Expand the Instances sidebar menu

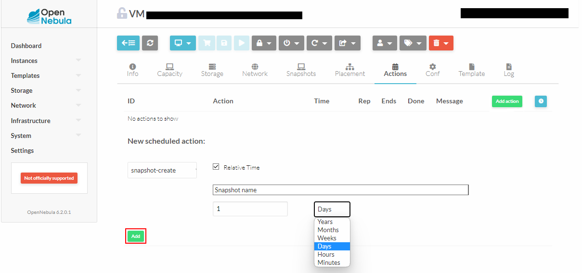coord(46,61)
